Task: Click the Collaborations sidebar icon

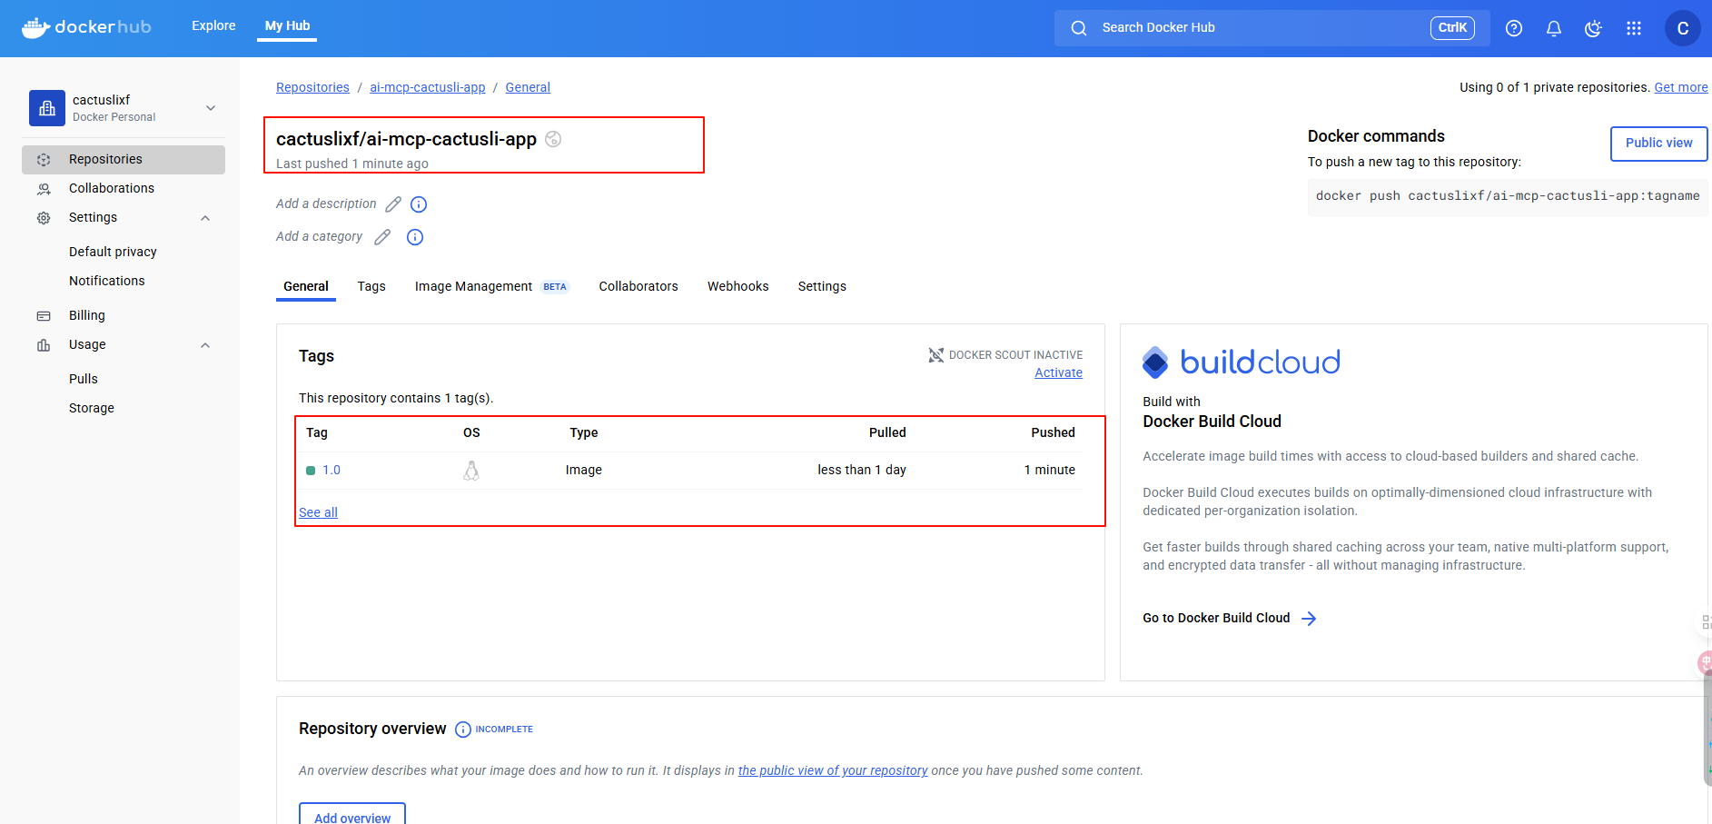Action: (44, 189)
